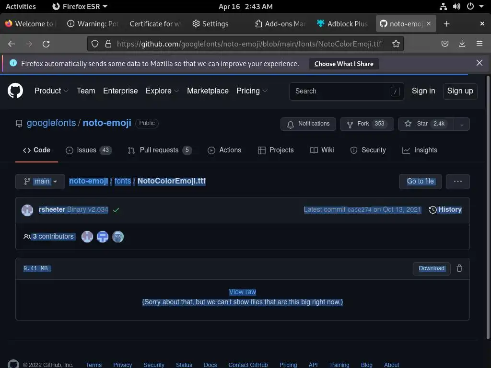Open the Firefox ESR application menu
The image size is (491, 368).
point(80,6)
